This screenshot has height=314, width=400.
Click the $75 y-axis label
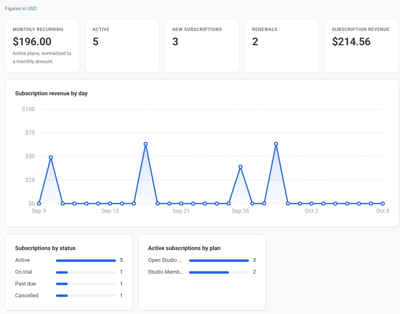click(x=30, y=133)
